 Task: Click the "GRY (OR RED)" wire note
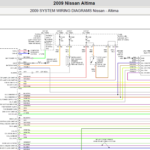coord(42,72)
